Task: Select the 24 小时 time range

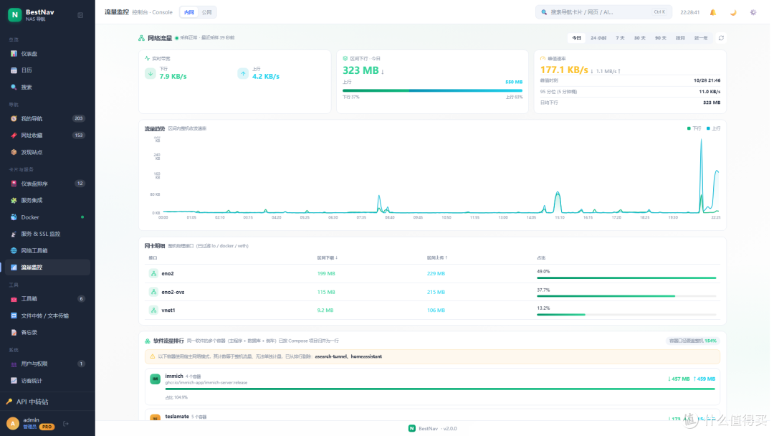Action: pos(598,38)
